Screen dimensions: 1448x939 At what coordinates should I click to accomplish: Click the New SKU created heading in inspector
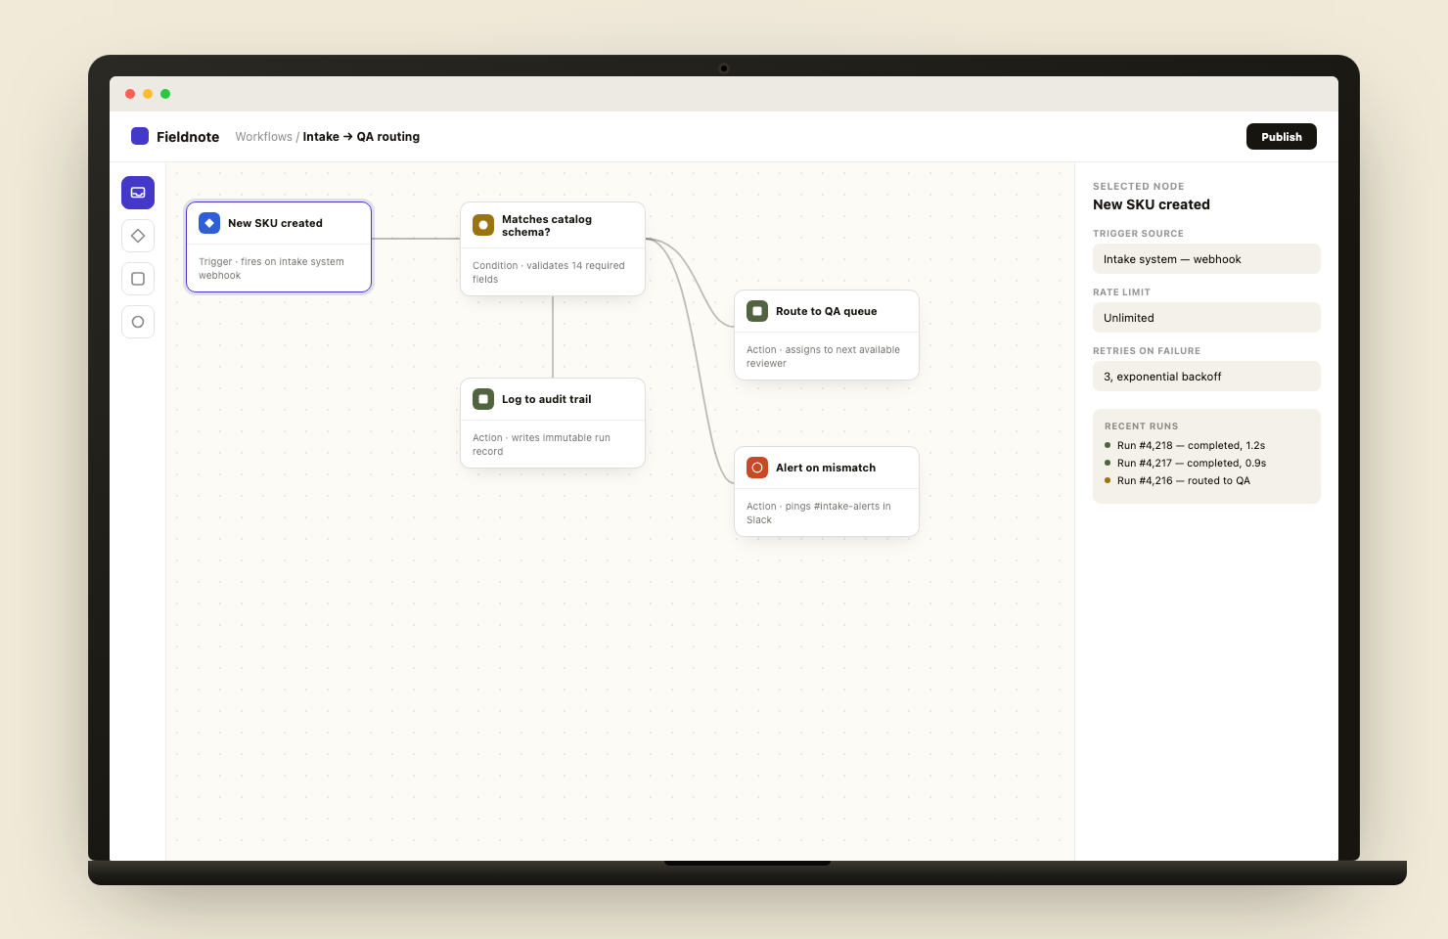pos(1152,204)
